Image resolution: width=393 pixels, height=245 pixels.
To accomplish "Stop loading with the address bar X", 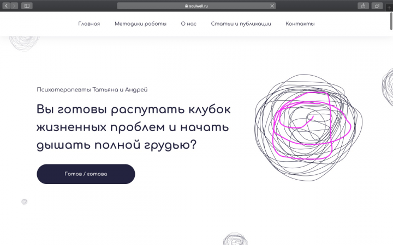I will click(272, 6).
